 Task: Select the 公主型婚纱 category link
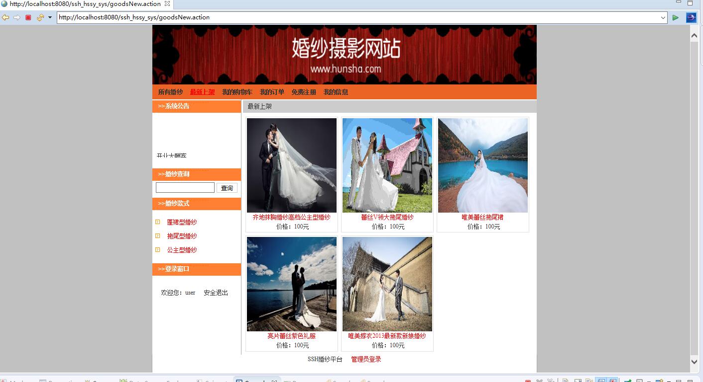point(182,250)
